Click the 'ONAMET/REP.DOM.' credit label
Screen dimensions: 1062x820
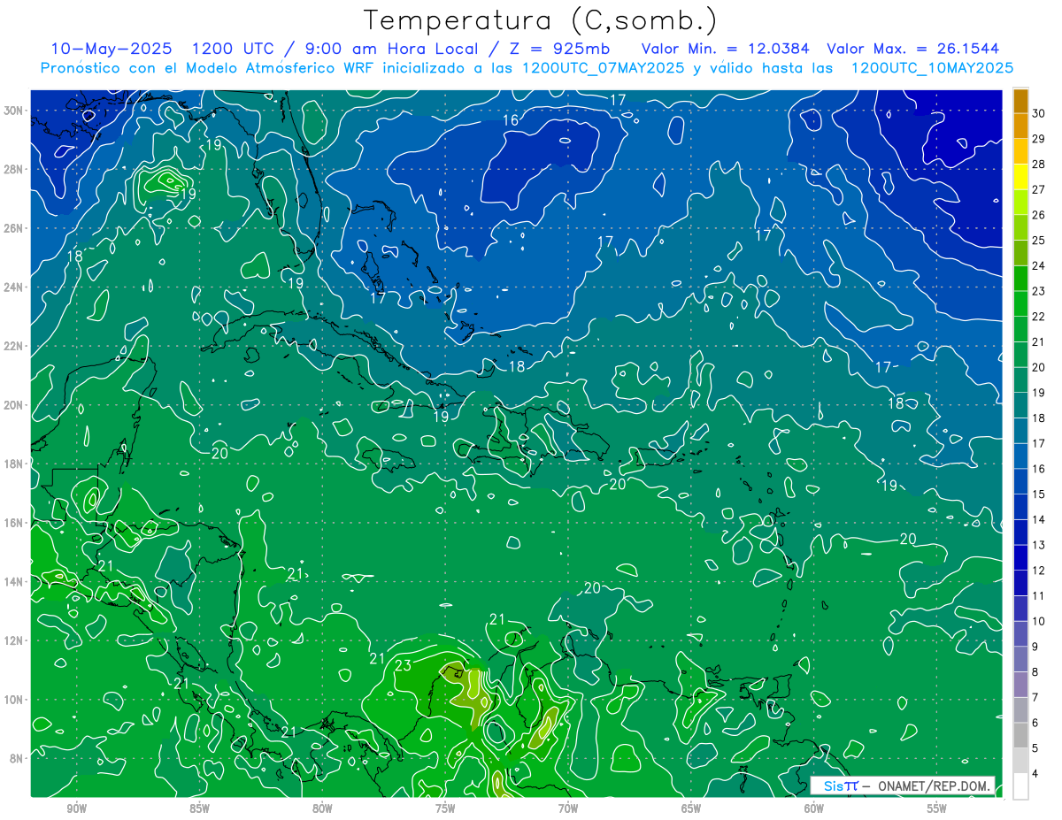(933, 786)
